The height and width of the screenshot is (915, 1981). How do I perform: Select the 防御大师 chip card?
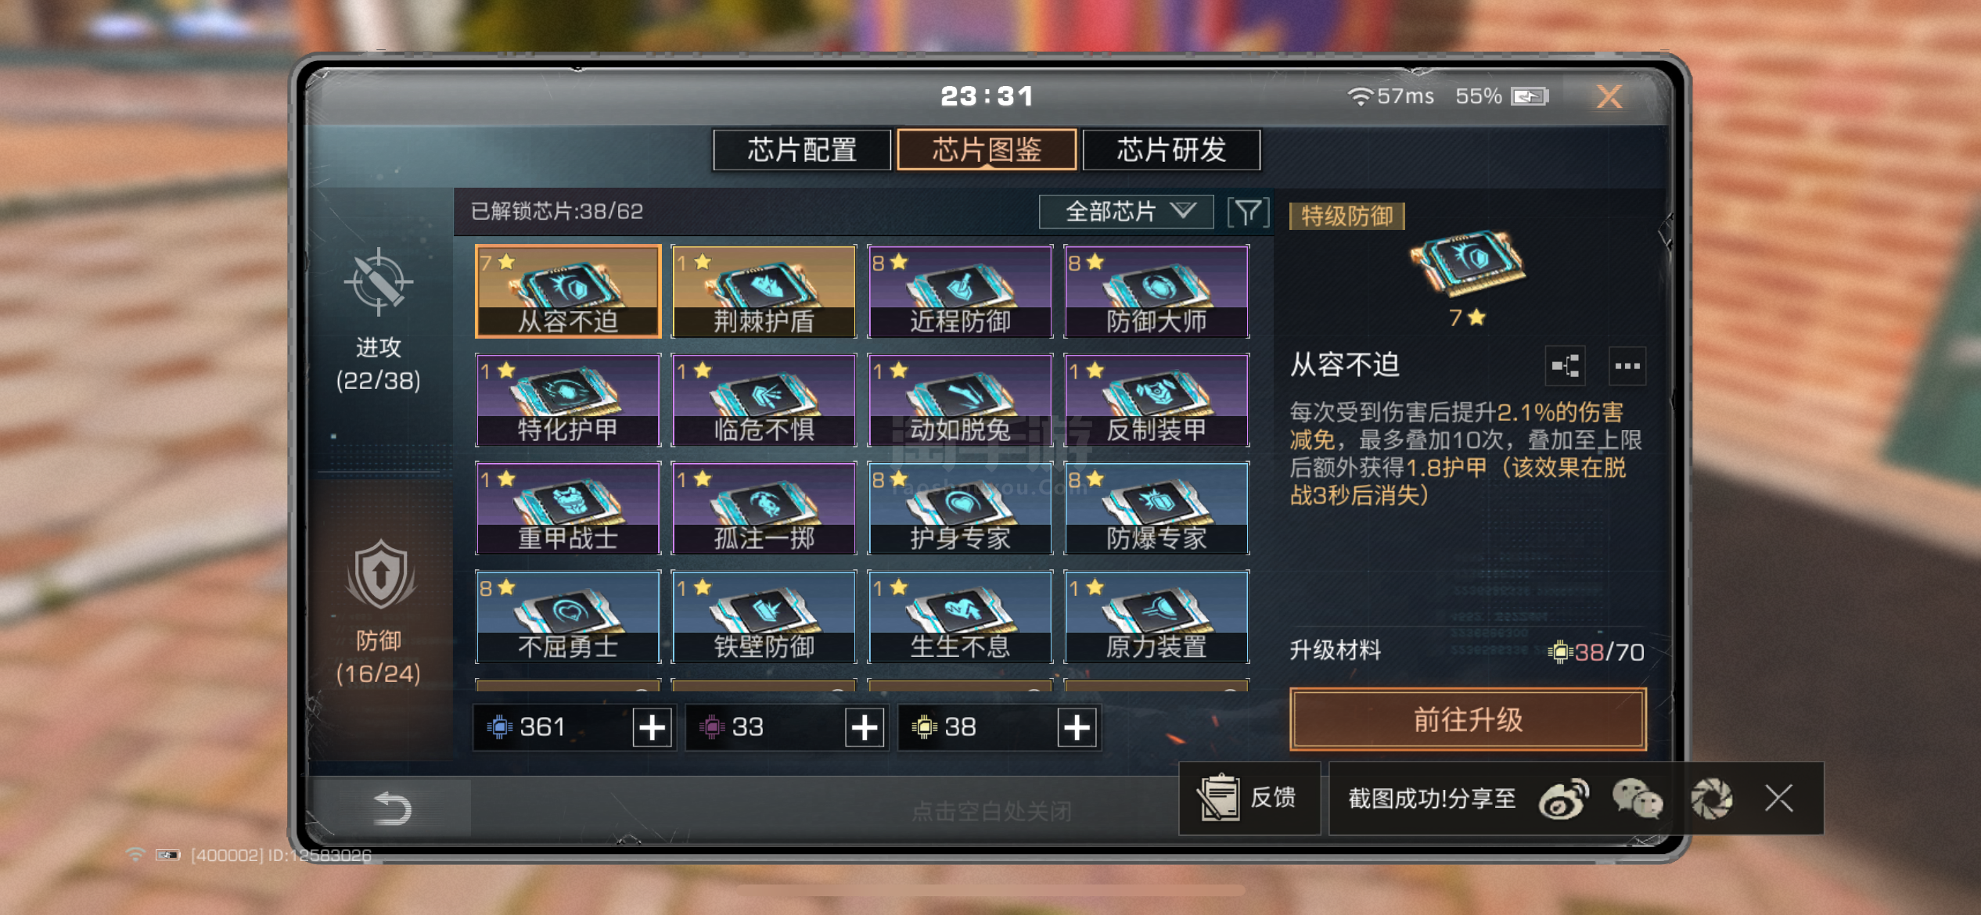(1156, 292)
